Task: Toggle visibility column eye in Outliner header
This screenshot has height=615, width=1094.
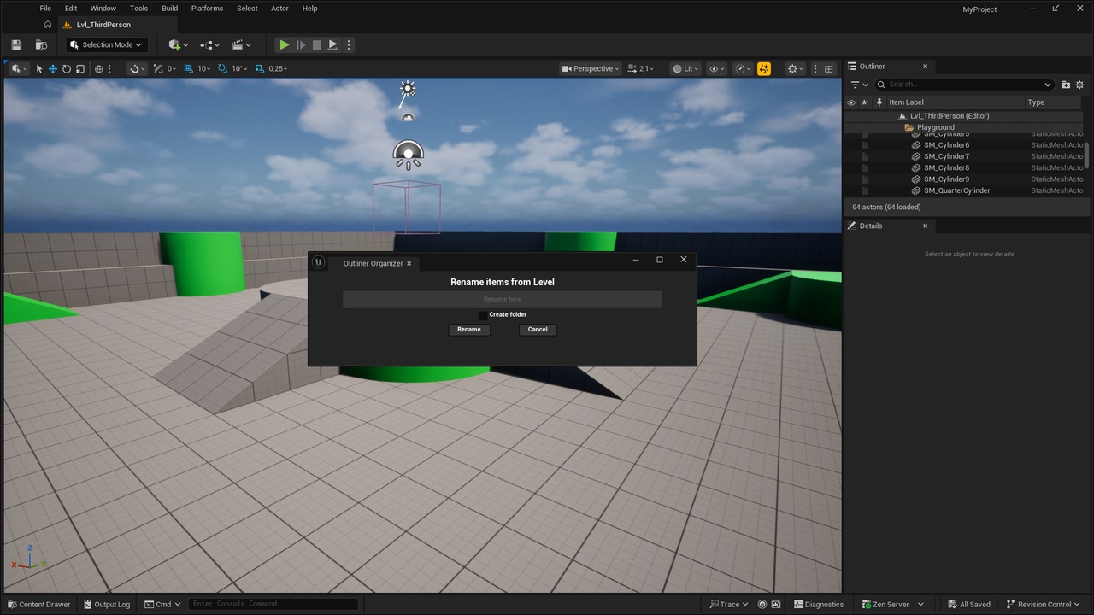Action: pos(850,102)
